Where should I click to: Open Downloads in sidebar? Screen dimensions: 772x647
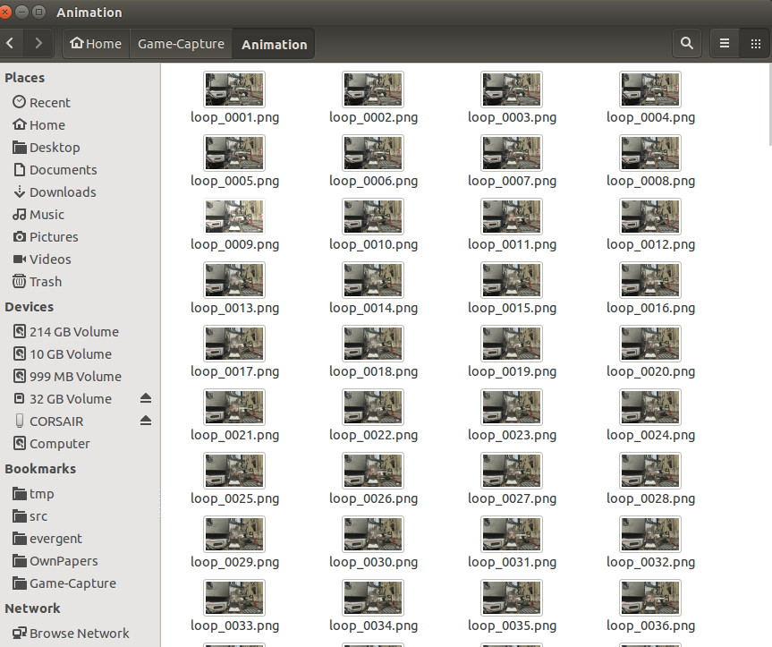(80, 192)
